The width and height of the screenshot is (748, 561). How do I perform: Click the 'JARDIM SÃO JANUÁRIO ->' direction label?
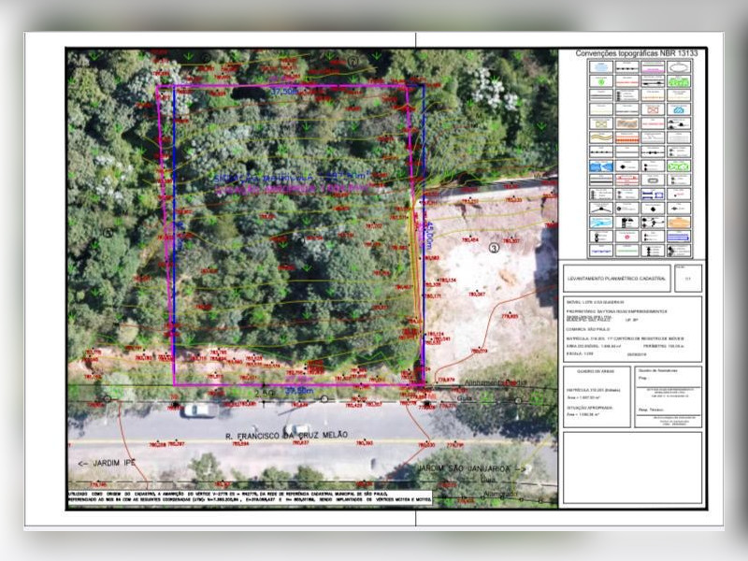[x=472, y=469]
